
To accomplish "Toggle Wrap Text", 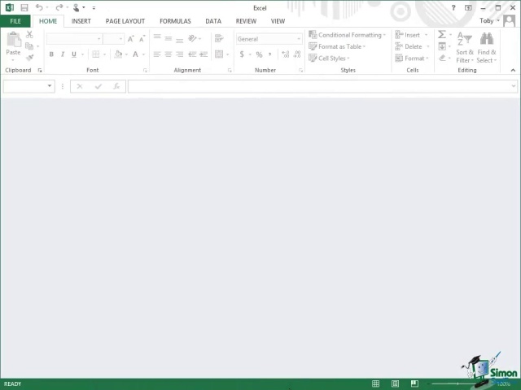I will click(x=219, y=38).
